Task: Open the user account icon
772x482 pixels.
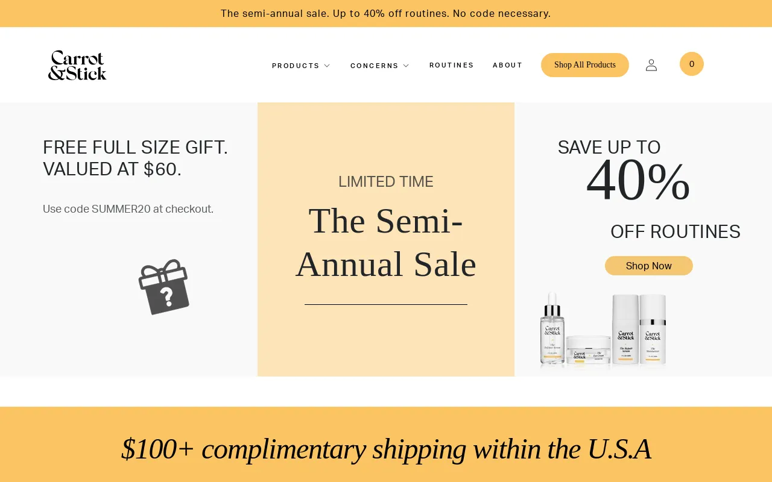Action: (x=651, y=65)
